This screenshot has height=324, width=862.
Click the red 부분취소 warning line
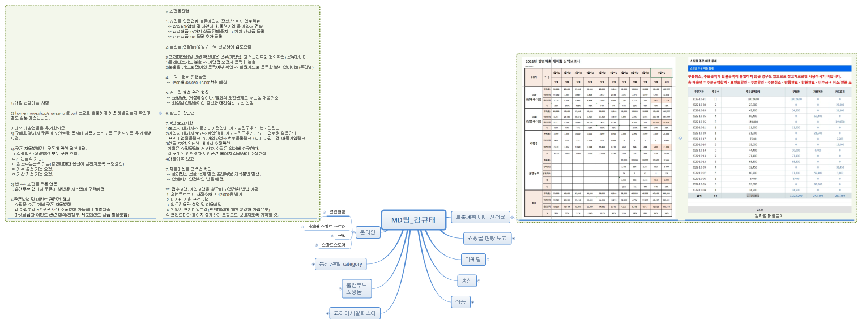pyautogui.click(x=765, y=76)
